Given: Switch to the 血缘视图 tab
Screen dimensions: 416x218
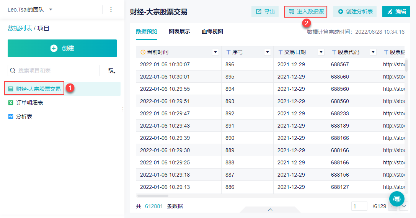Looking at the screenshot, I should (x=212, y=31).
